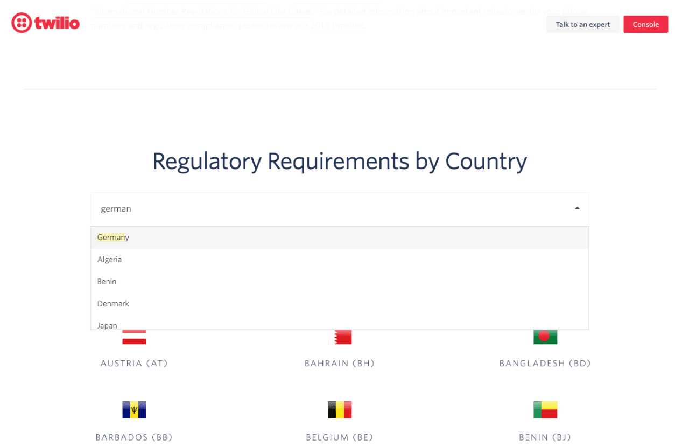Click the Austria flag icon
Image resolution: width=675 pixels, height=447 pixels.
[x=134, y=336]
